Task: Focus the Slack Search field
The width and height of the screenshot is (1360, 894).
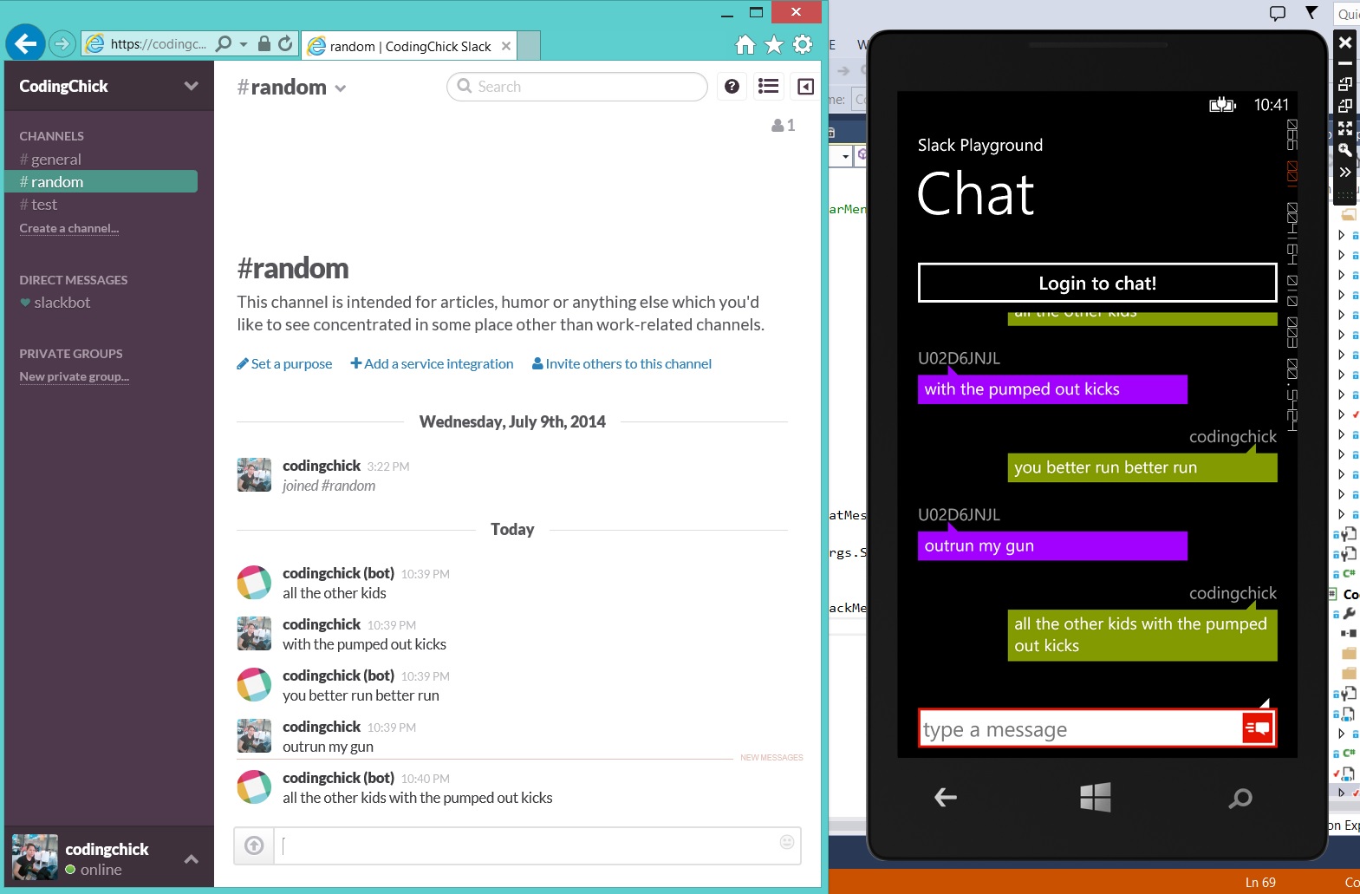Action: coord(577,87)
